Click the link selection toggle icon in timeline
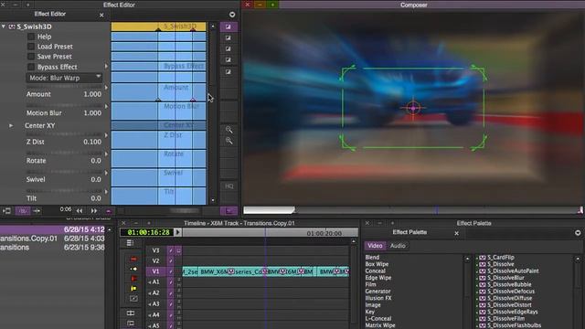Image resolution: width=585 pixels, height=329 pixels. coord(133,299)
